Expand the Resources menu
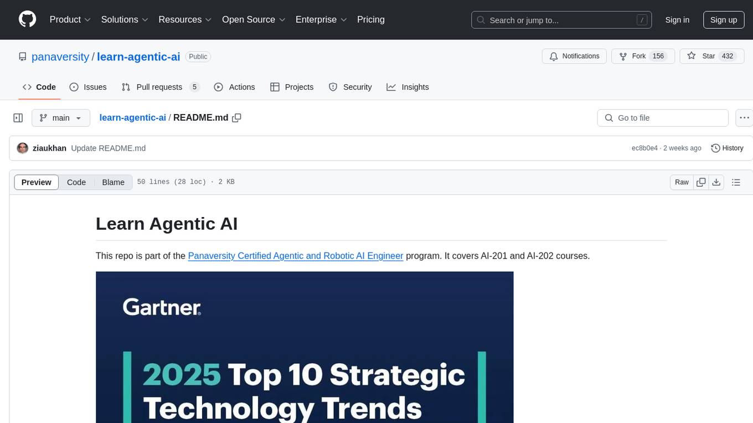The image size is (753, 423). coord(185,19)
